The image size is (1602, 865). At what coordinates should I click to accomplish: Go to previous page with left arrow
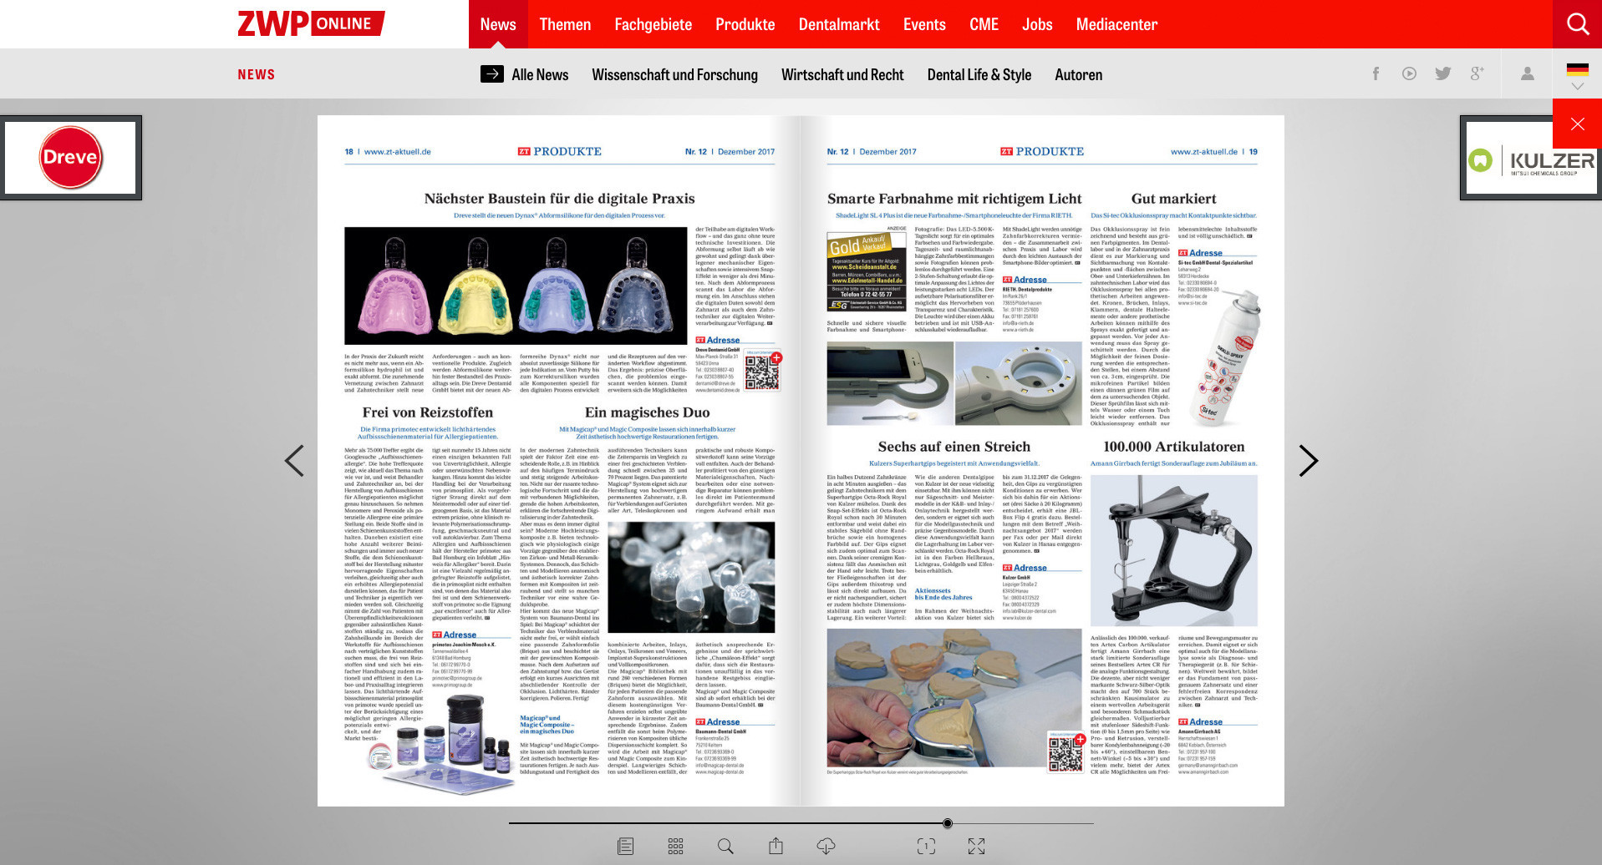(294, 461)
